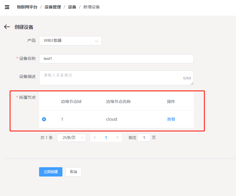Click the 边缘节点名称 column header
236x196 pixels.
coord(118,101)
